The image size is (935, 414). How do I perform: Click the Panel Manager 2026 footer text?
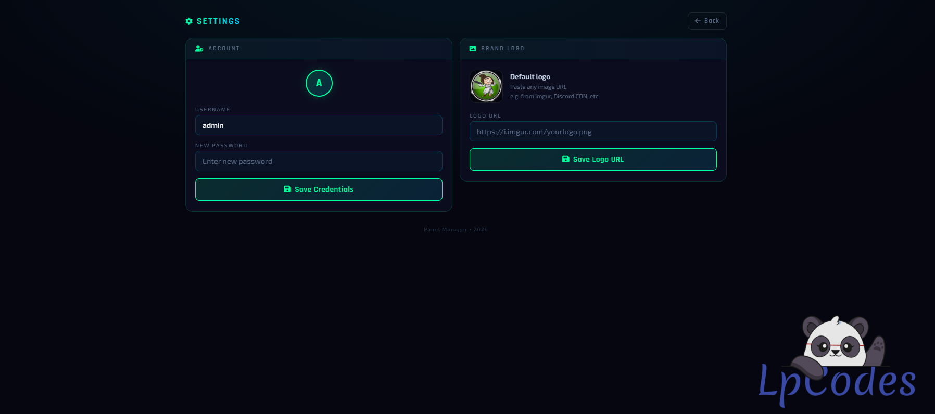(456, 229)
